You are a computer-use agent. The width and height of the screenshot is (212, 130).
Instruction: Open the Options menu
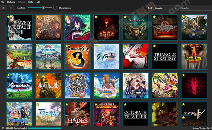click(11, 2)
